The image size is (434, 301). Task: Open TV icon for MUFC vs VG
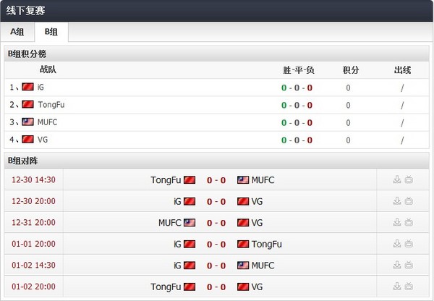(408, 223)
